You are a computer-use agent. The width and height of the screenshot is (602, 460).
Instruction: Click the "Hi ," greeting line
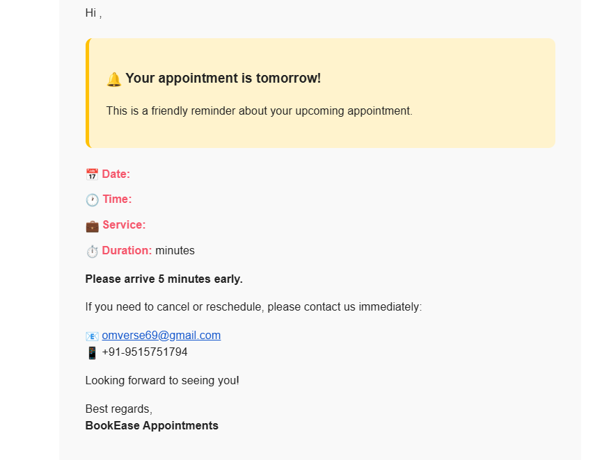[93, 13]
